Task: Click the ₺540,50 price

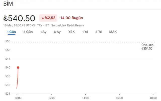Action: [x=19, y=18]
